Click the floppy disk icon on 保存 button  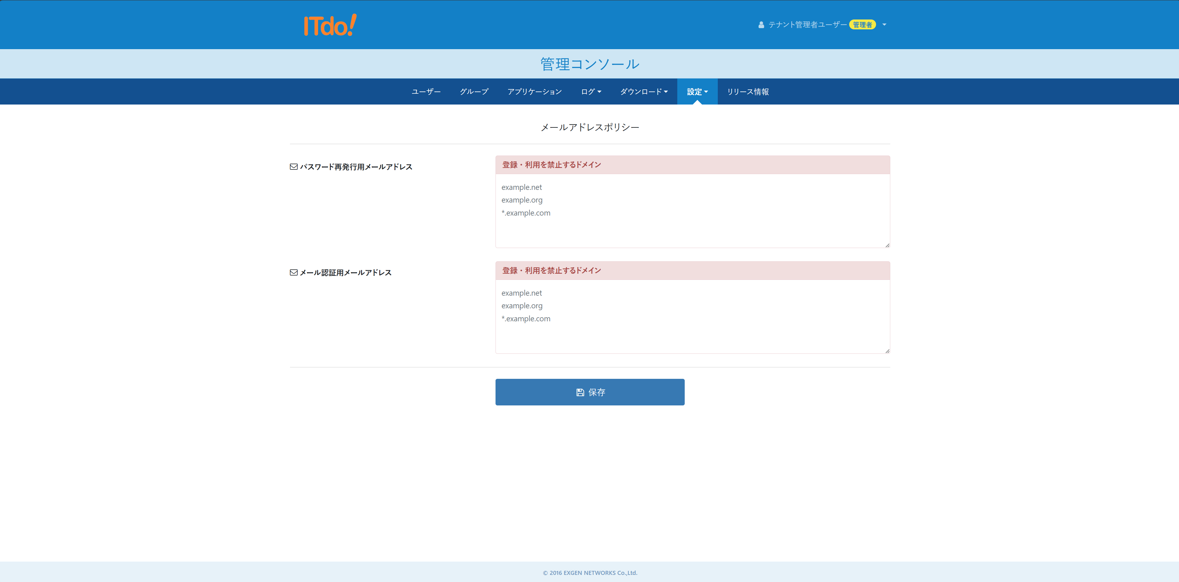(x=580, y=392)
